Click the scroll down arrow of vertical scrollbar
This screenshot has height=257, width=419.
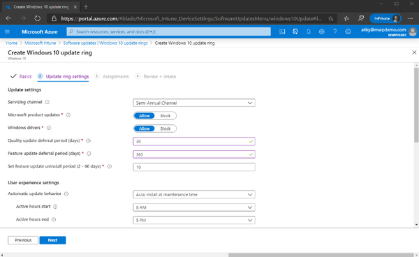coord(416,225)
